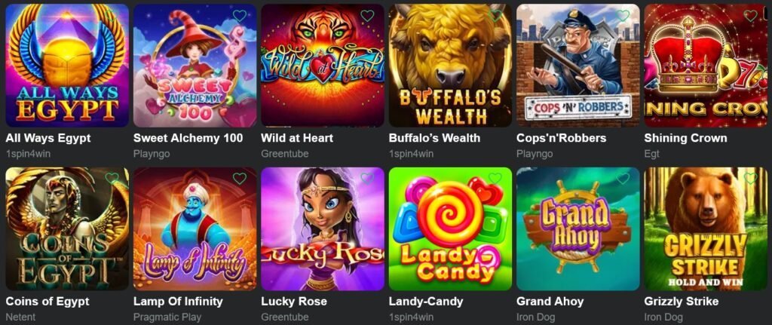Click Egt provider under Shining Crown

pos(651,154)
